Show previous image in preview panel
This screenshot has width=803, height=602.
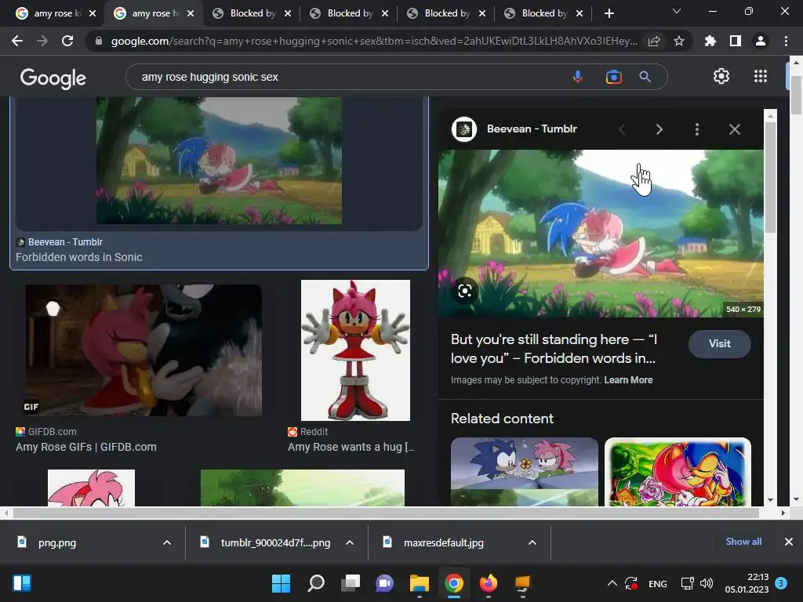point(622,129)
